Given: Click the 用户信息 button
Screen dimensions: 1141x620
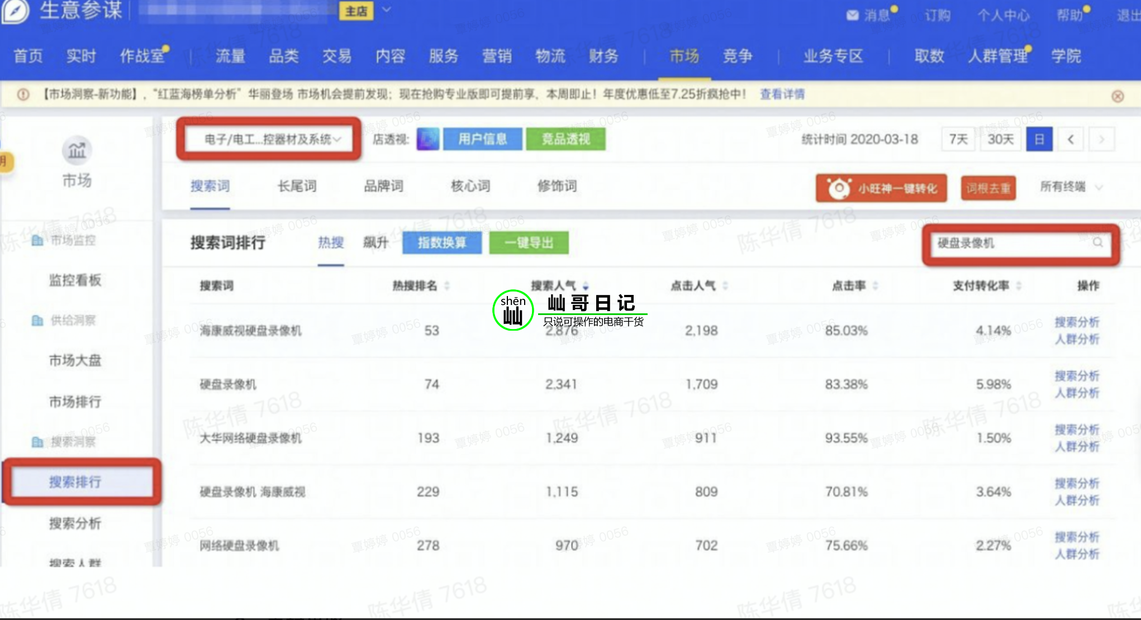Looking at the screenshot, I should pyautogui.click(x=483, y=139).
